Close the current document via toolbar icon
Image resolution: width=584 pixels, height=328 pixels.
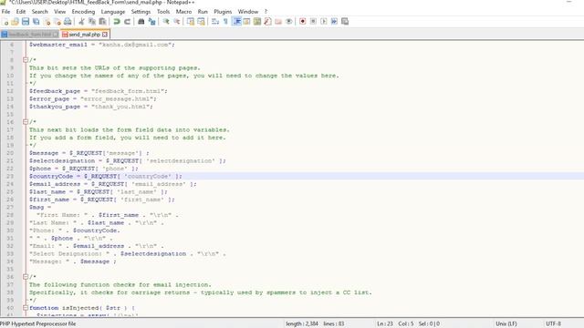coord(47,22)
